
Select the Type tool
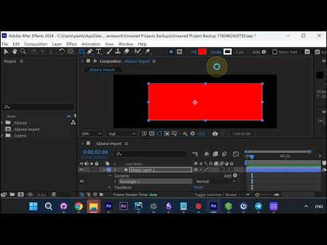[99, 52]
